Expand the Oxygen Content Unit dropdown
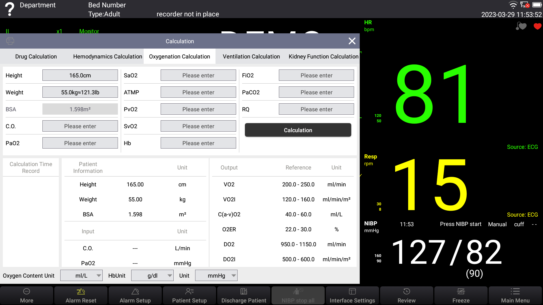543x305 pixels. (81, 275)
